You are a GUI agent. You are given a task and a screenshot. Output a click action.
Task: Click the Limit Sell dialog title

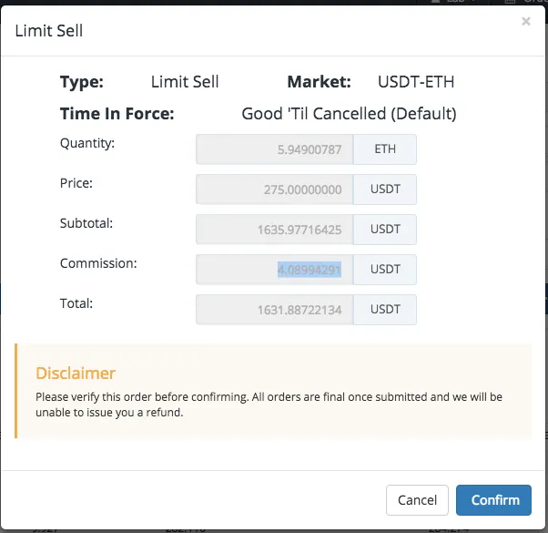click(x=49, y=31)
